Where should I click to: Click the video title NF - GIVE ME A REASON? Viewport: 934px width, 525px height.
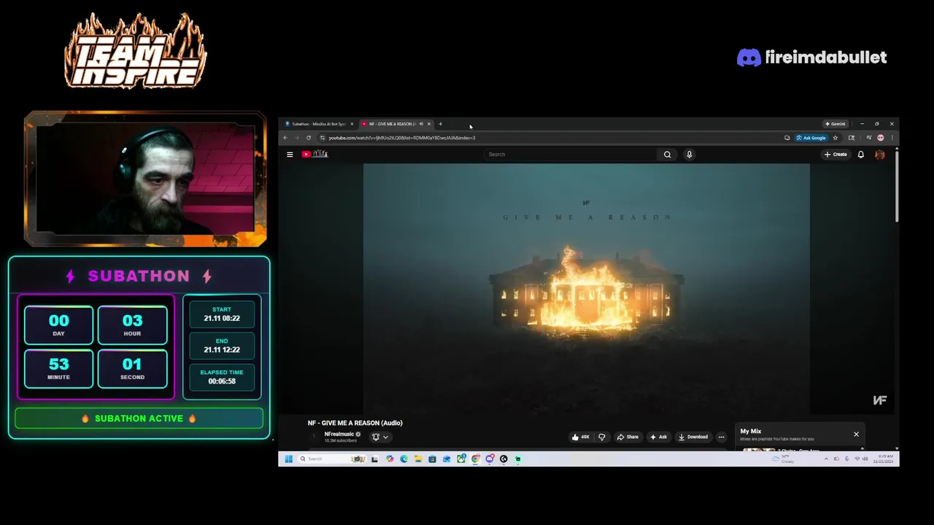tap(355, 423)
